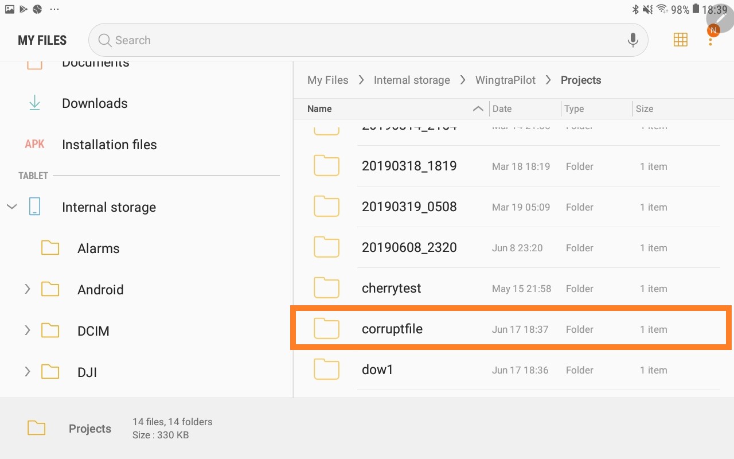Open the corruptfile folder
Screen dimensions: 734x459
(x=392, y=329)
